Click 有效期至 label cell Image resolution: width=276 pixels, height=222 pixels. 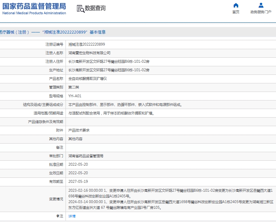(56, 181)
